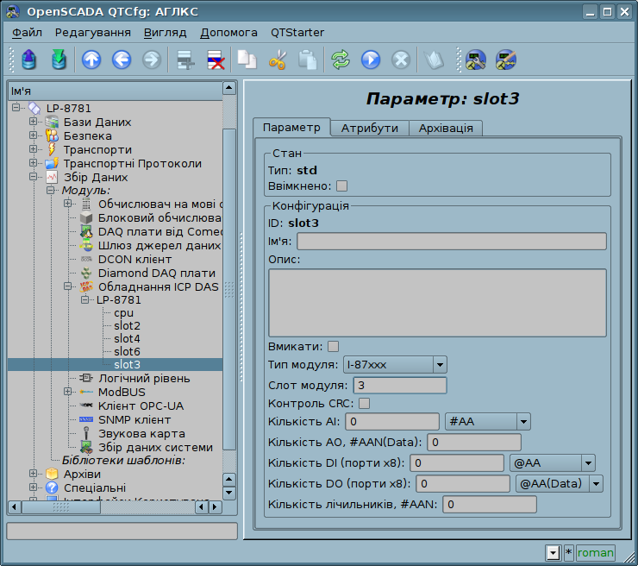The height and width of the screenshot is (566, 638).
Task: Click the Слот модуля input field
Action: tap(399, 385)
